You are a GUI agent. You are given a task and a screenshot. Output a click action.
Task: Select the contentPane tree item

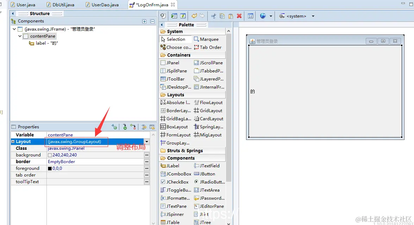pyautogui.click(x=39, y=36)
